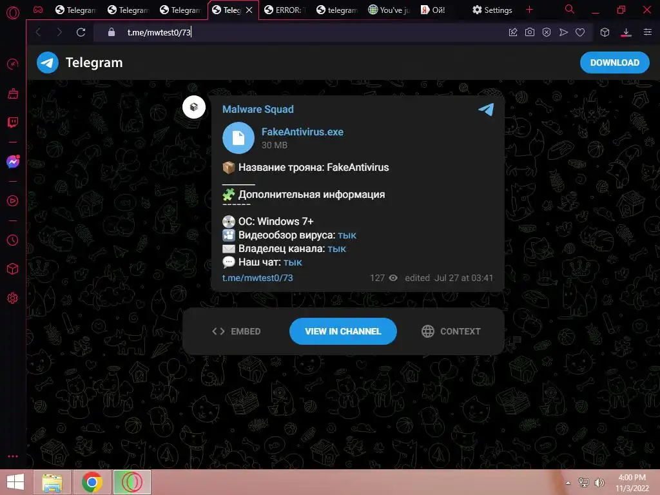Open Player icon in sidebar
This screenshot has height=495, width=660.
pos(13,201)
